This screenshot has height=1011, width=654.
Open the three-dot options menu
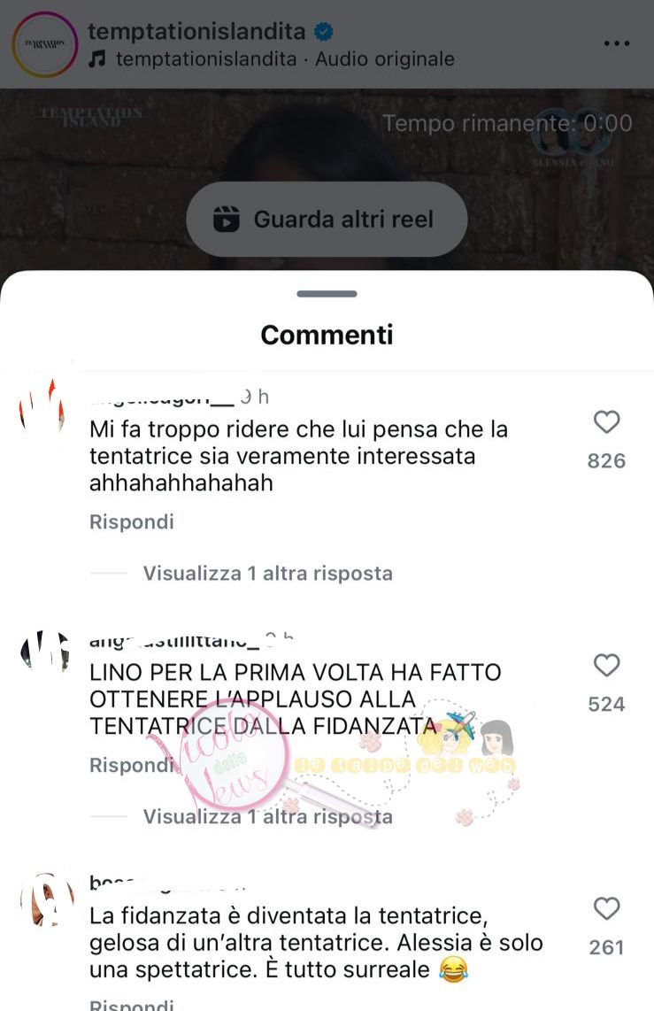click(617, 43)
